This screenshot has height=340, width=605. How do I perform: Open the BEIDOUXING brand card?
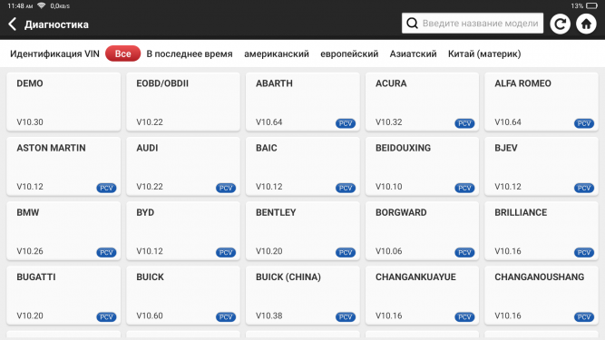tap(422, 166)
